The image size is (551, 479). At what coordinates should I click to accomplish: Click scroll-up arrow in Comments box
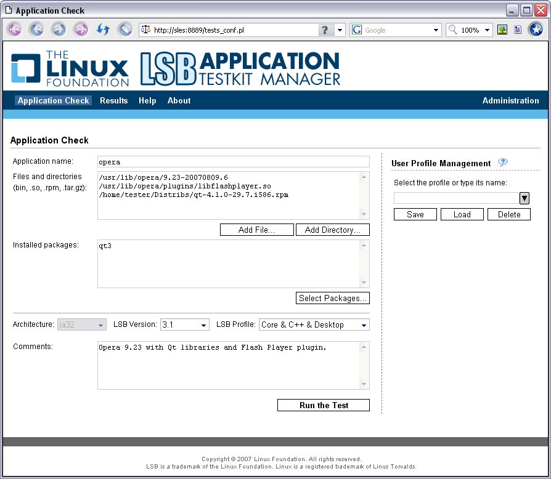(364, 347)
